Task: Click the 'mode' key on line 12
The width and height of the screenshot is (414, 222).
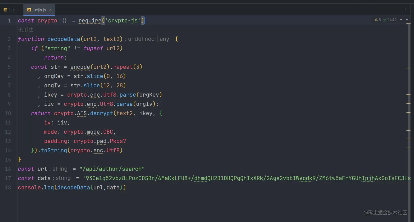Action: point(51,132)
